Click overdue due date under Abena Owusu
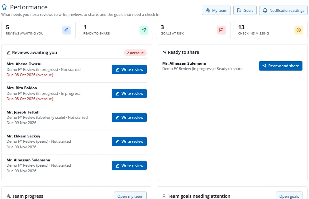The width and height of the screenshot is (309, 199). (x=30, y=75)
